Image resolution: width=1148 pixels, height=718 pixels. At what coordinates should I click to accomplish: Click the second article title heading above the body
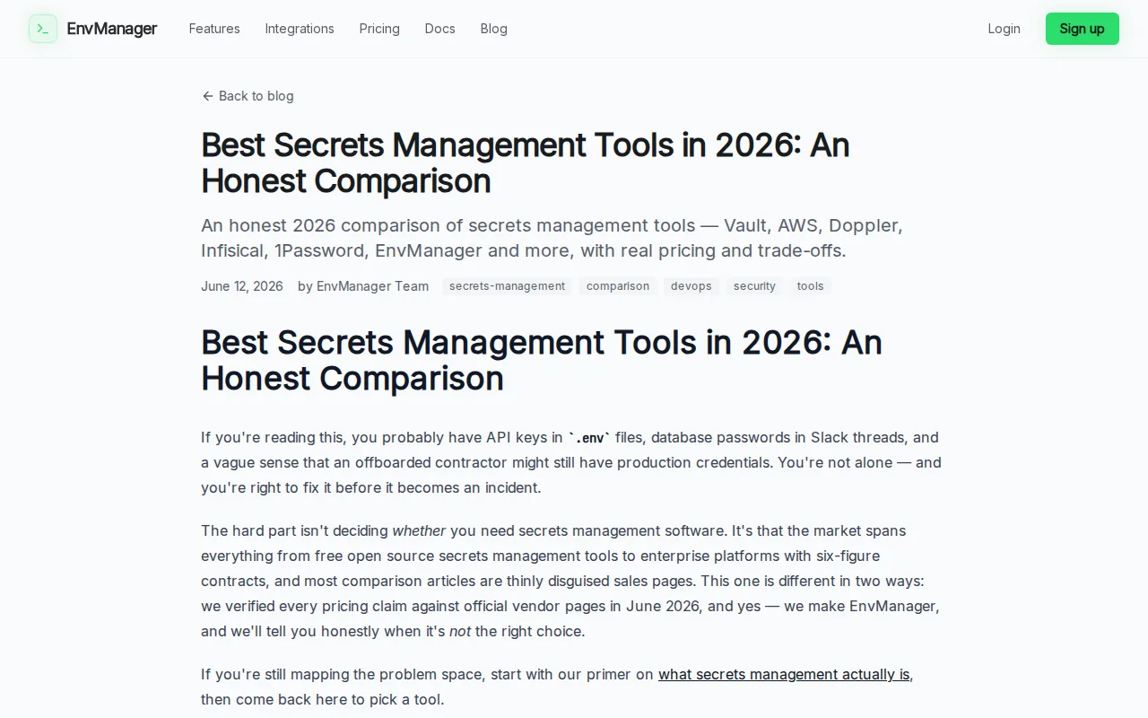pos(542,360)
